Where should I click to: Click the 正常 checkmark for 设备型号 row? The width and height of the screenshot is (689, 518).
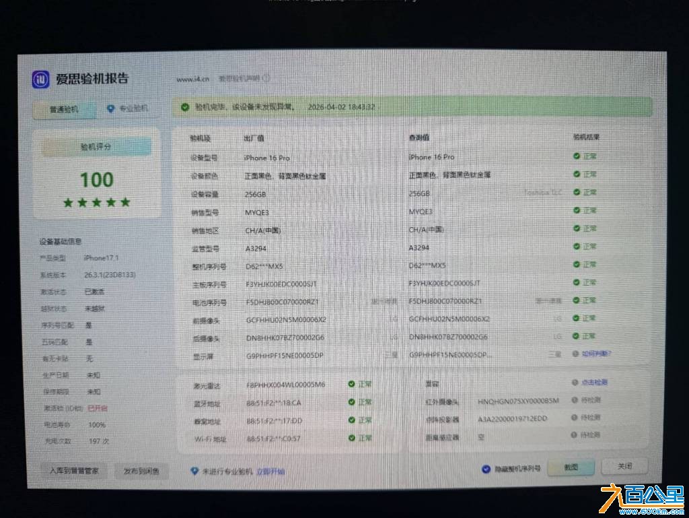point(575,156)
